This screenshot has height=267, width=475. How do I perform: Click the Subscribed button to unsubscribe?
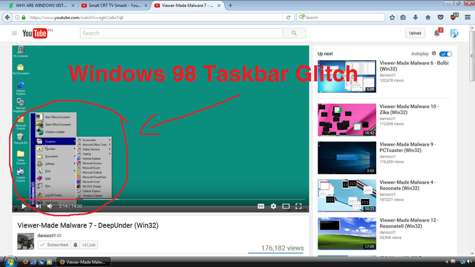pos(54,245)
